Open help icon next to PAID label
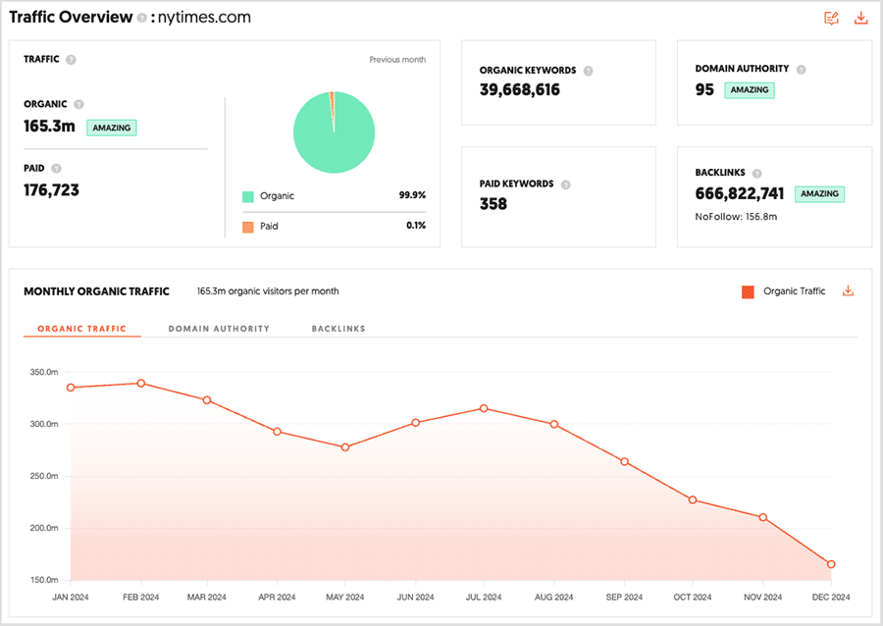 [56, 169]
